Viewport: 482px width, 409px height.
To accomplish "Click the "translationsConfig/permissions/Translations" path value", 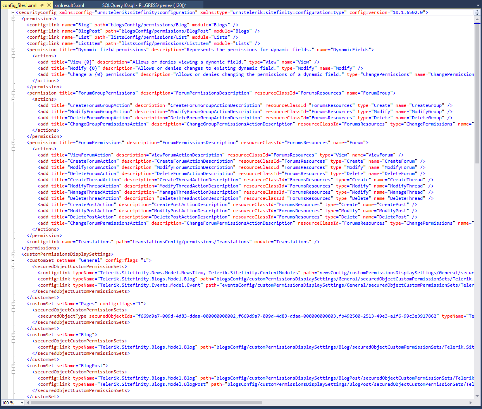I will (x=191, y=242).
